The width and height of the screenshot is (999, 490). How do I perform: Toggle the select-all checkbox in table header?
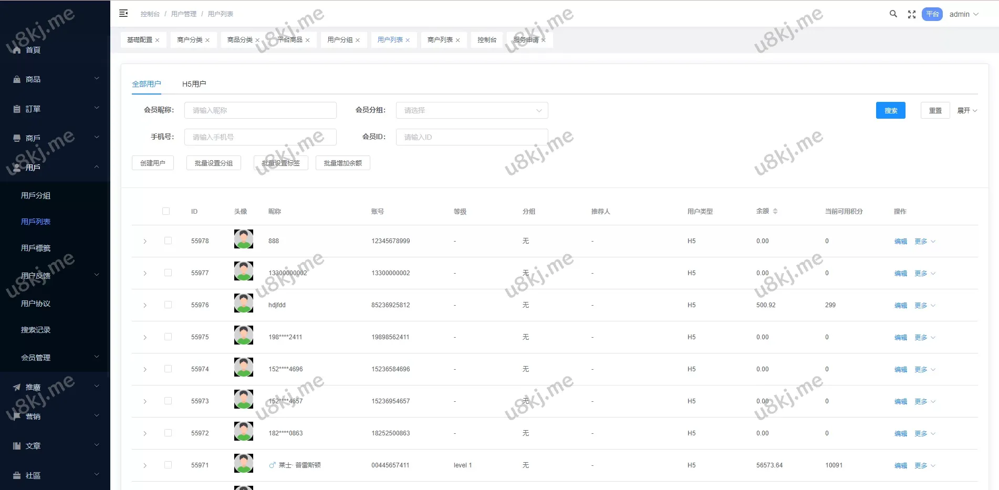(x=166, y=211)
